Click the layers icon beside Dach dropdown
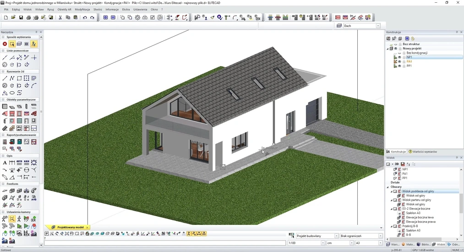464x252 pixels. [339, 26]
